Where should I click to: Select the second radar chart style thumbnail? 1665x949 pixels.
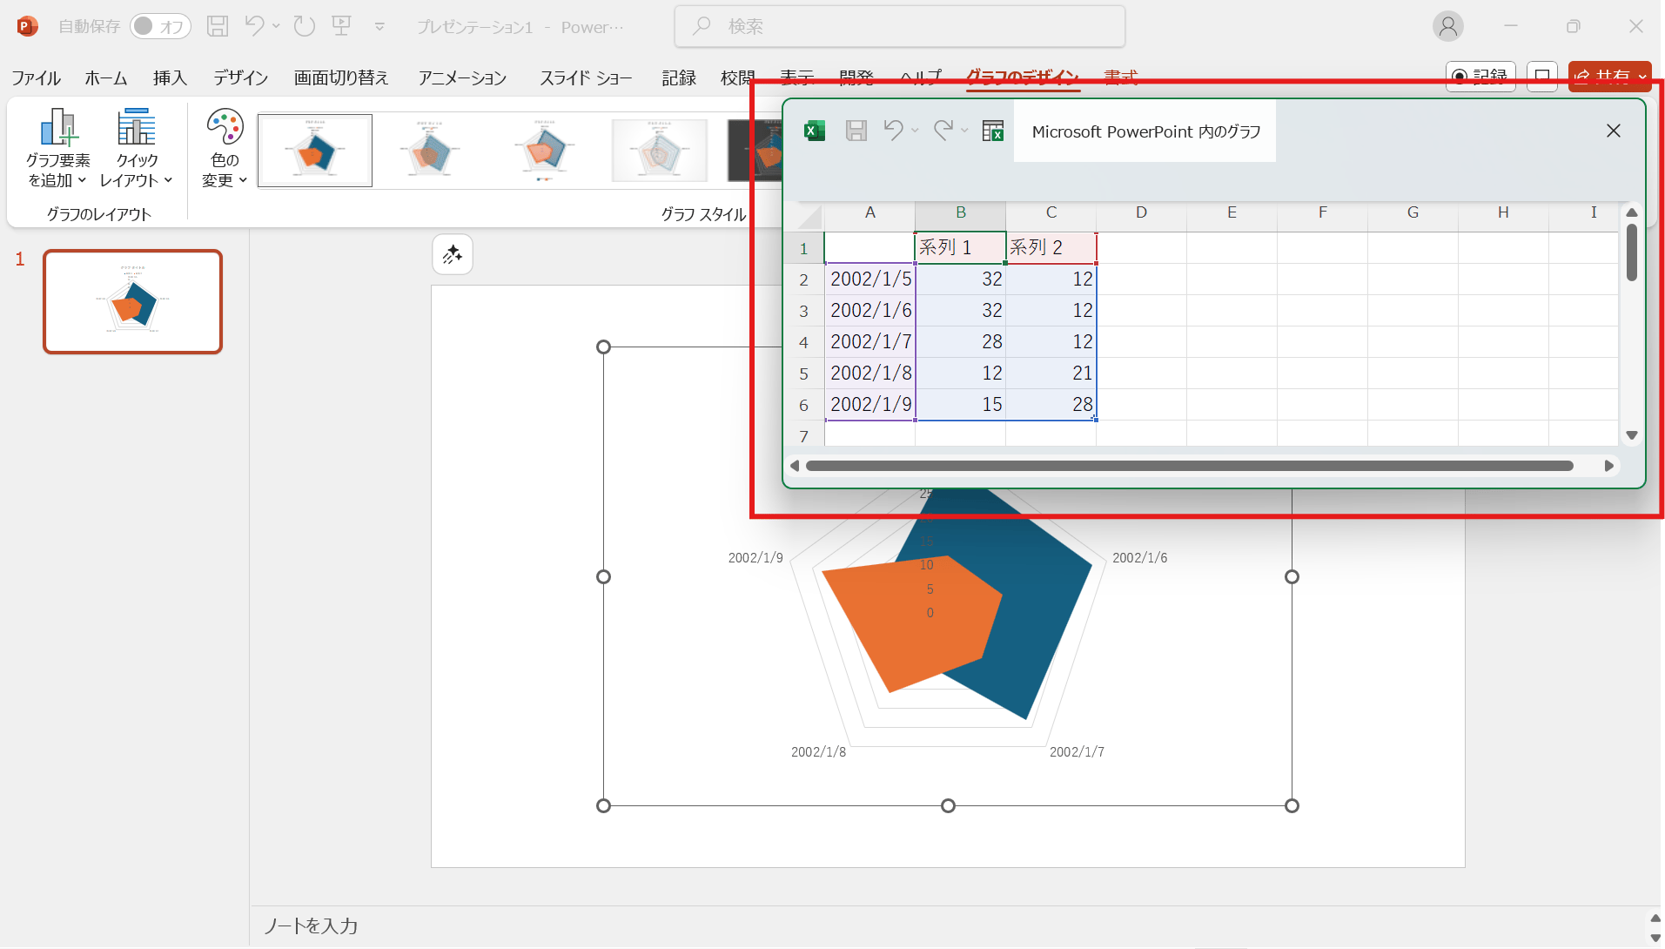click(x=429, y=151)
